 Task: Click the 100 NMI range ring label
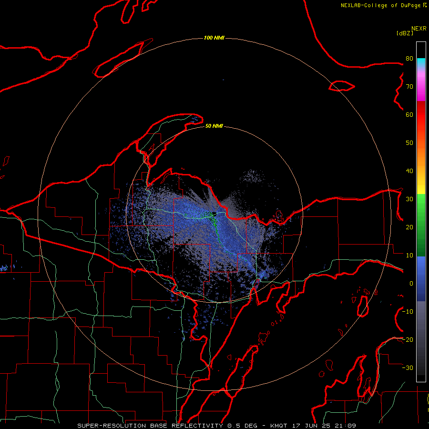point(214,38)
